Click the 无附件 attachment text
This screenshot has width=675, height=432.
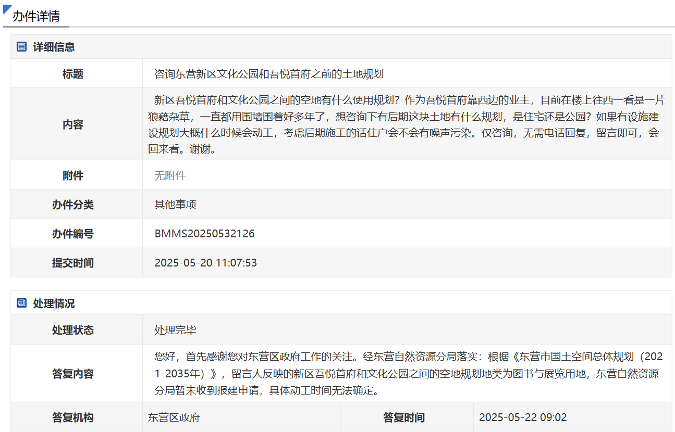(x=170, y=175)
